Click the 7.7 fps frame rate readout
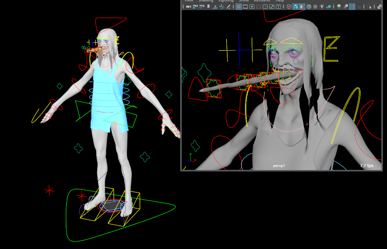This screenshot has height=249, width=387. (366, 166)
